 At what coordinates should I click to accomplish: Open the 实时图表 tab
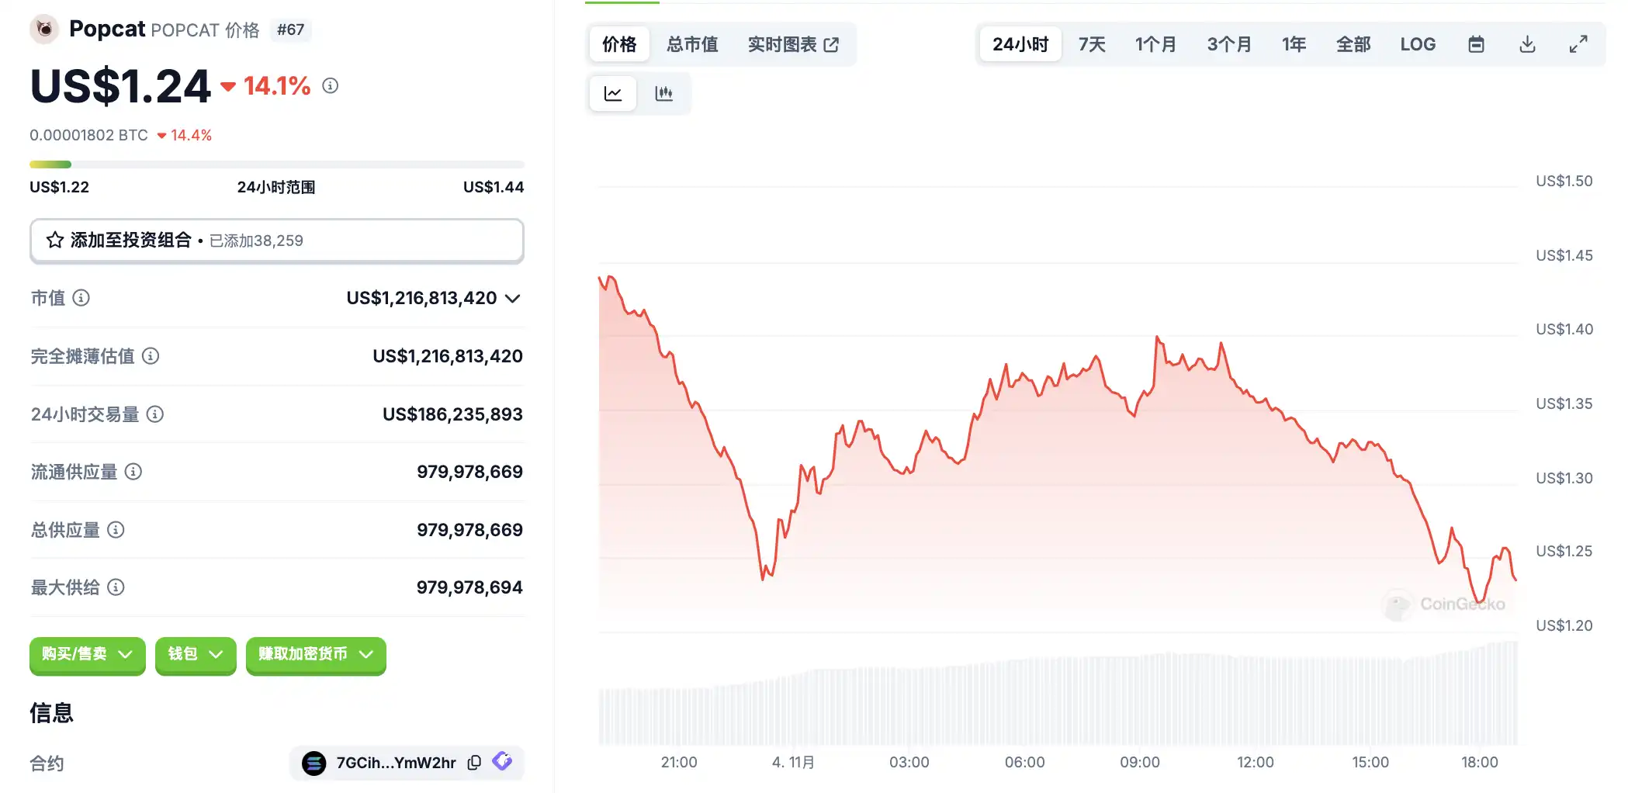click(793, 44)
